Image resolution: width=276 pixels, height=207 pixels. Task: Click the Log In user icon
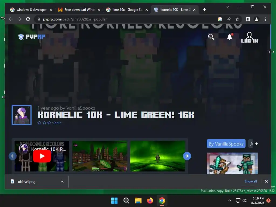[x=249, y=37]
